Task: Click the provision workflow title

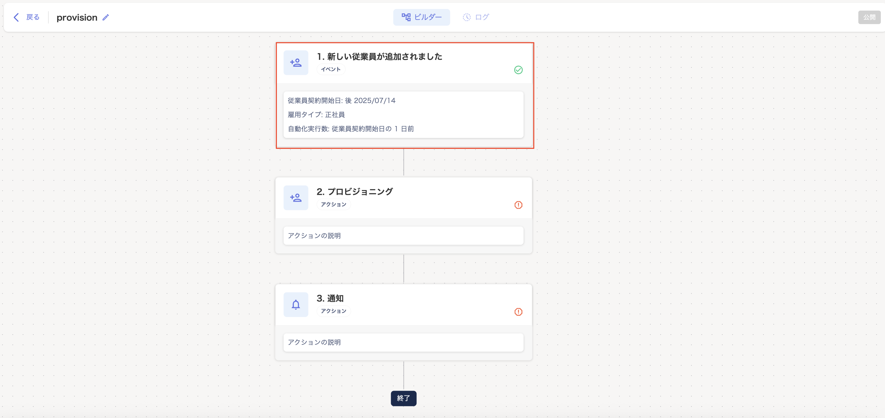Action: (x=77, y=18)
